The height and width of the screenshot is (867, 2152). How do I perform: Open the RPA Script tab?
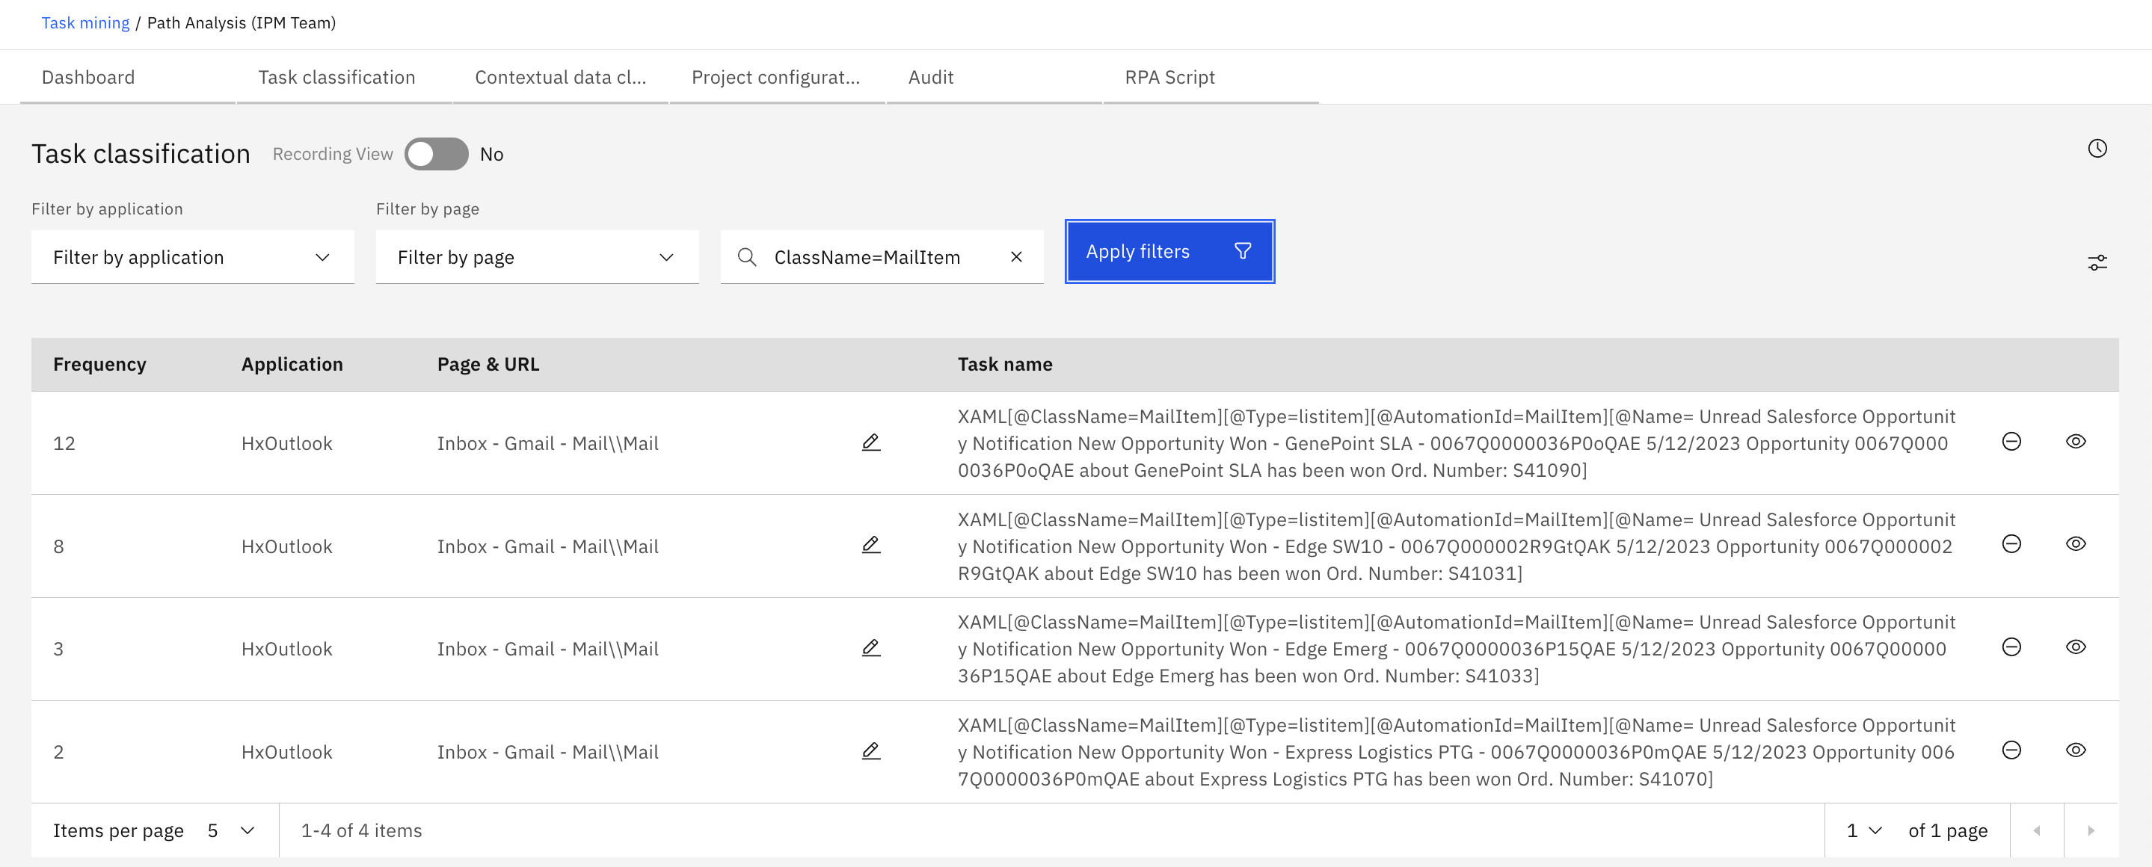pyautogui.click(x=1169, y=78)
